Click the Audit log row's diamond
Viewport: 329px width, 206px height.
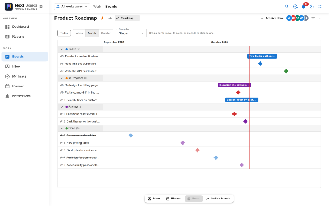point(216,157)
